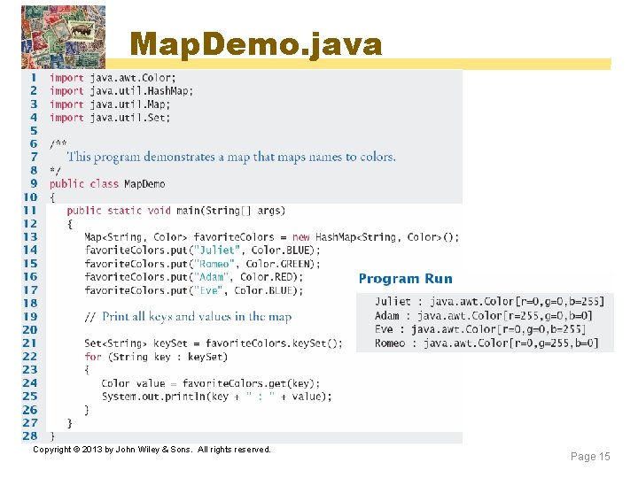This screenshot has width=638, height=478.
Task: Click the HashMap declaration on line 13
Action: pyautogui.click(x=272, y=237)
